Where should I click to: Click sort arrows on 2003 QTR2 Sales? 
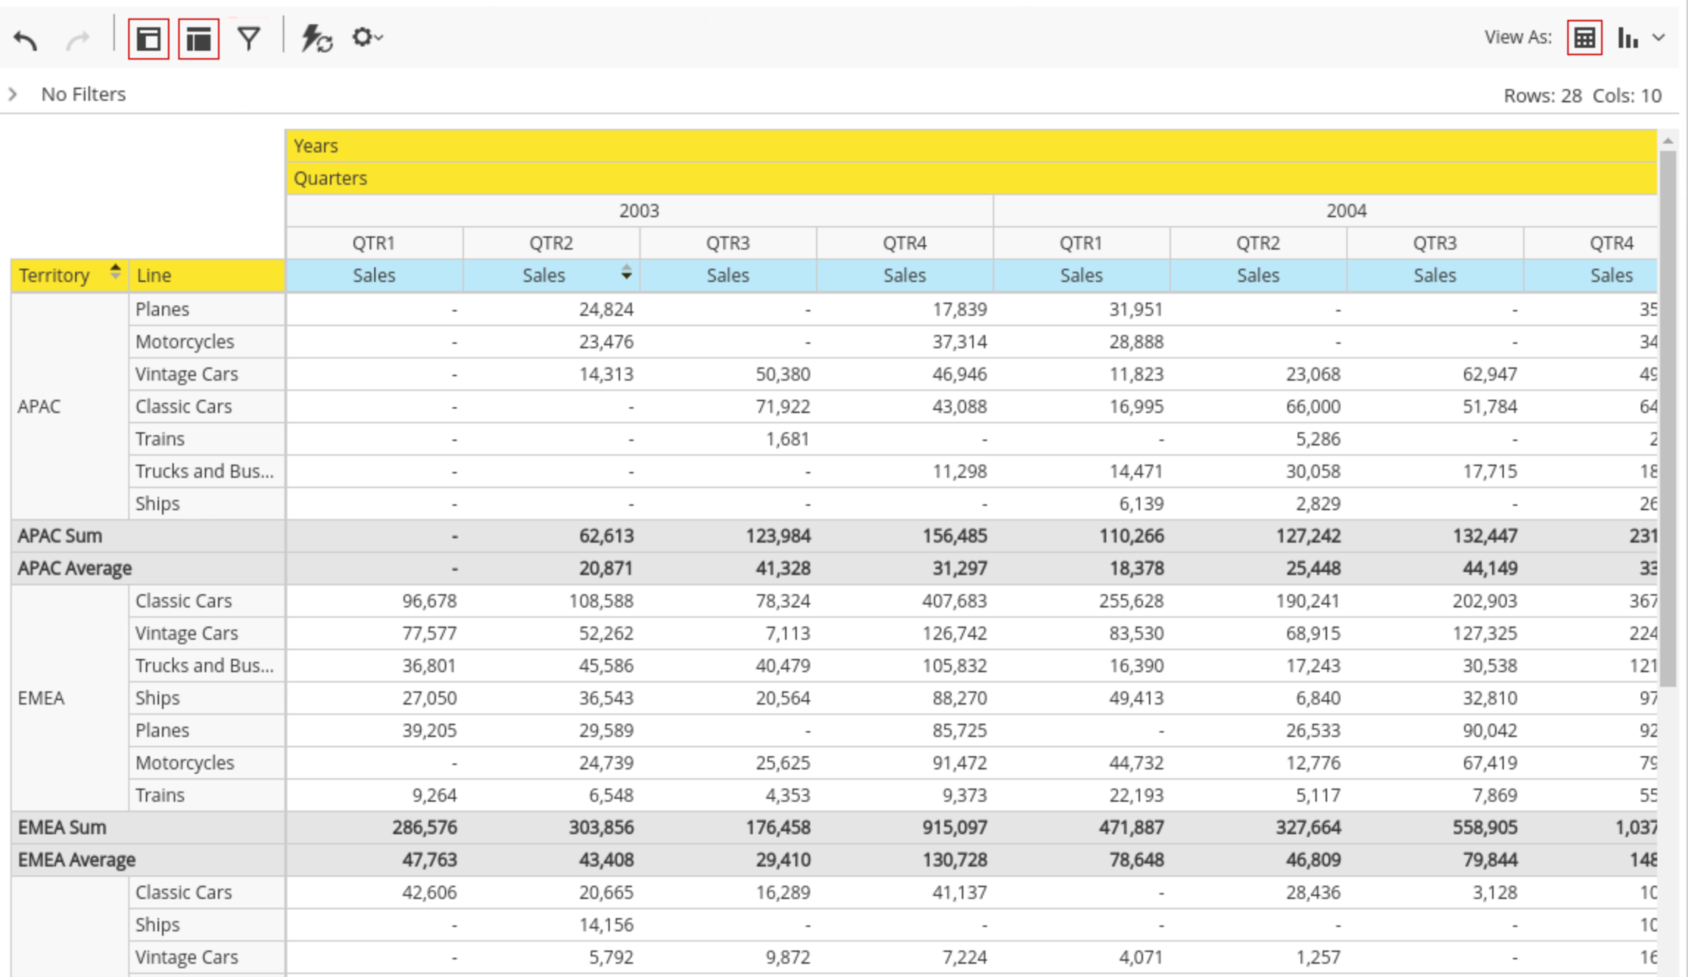click(x=626, y=272)
